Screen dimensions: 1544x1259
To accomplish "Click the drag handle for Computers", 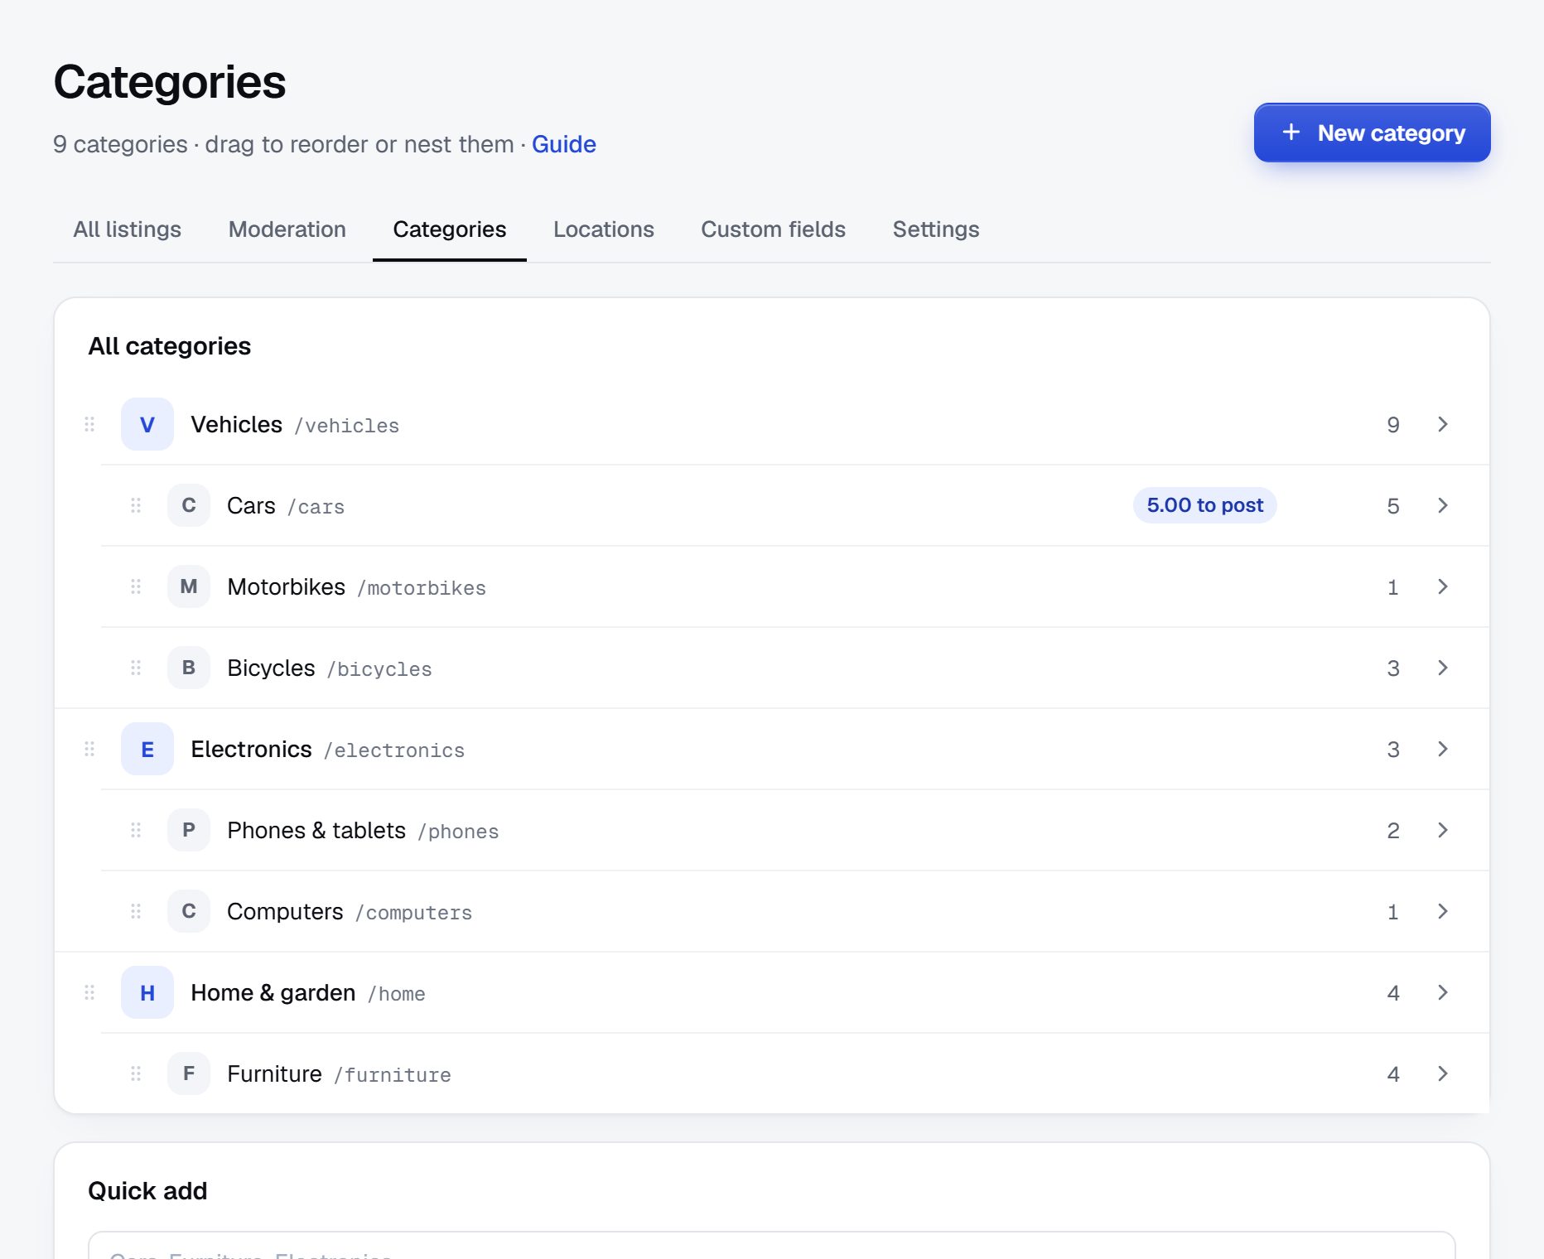I will pyautogui.click(x=136, y=911).
